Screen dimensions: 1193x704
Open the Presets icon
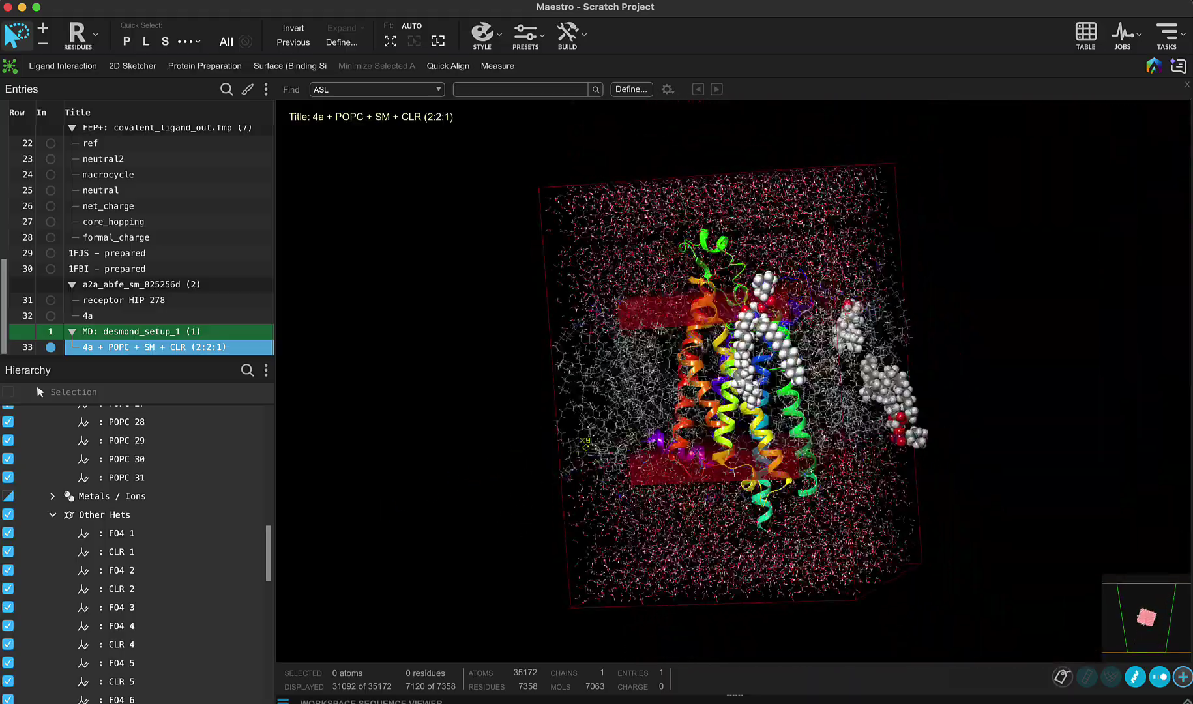(x=525, y=35)
